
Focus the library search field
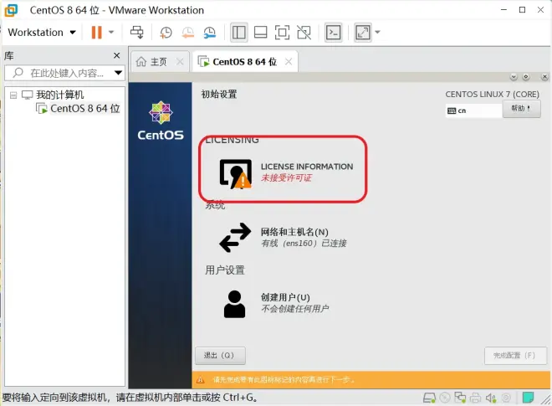coord(64,73)
